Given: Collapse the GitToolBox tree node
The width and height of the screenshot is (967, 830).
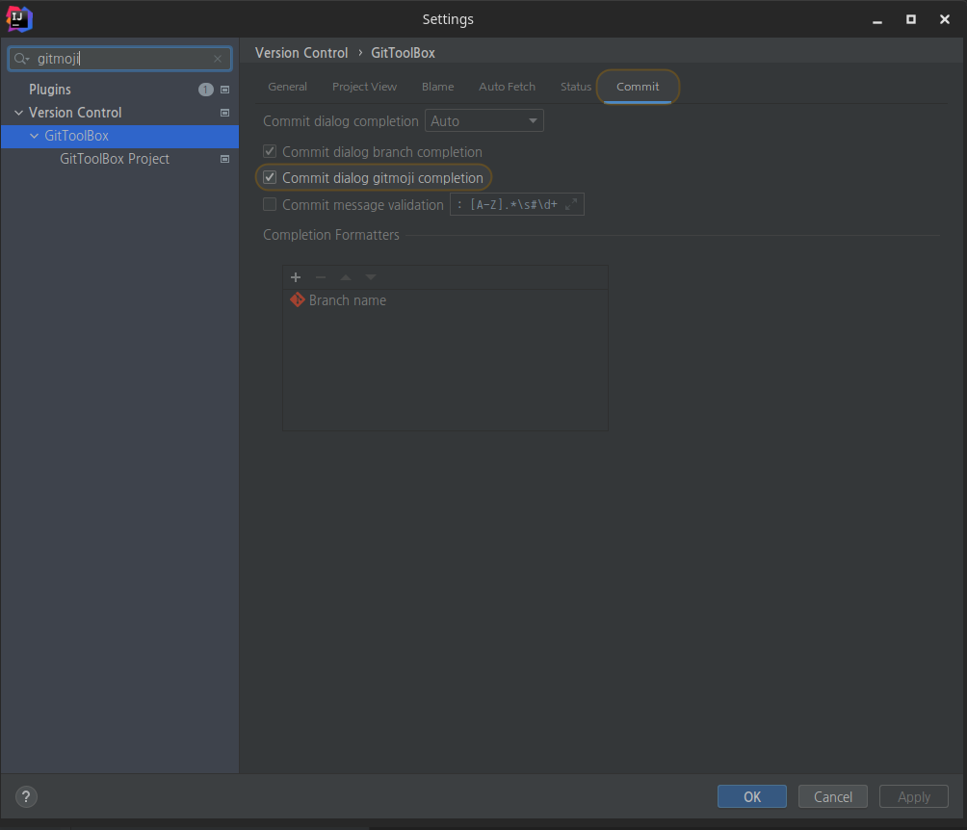Looking at the screenshot, I should click(x=34, y=136).
